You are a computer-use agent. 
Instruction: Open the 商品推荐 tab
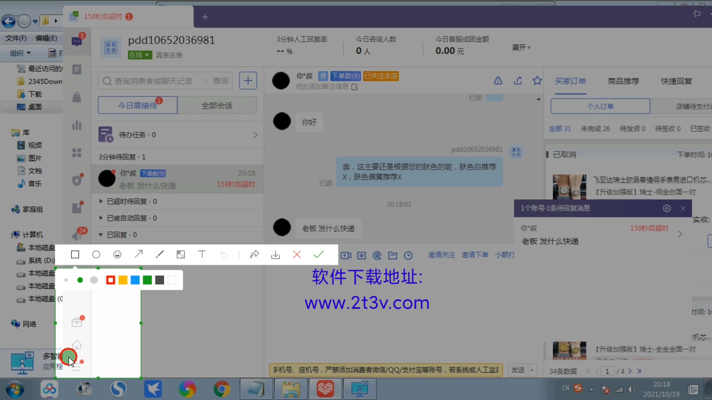[x=623, y=81]
